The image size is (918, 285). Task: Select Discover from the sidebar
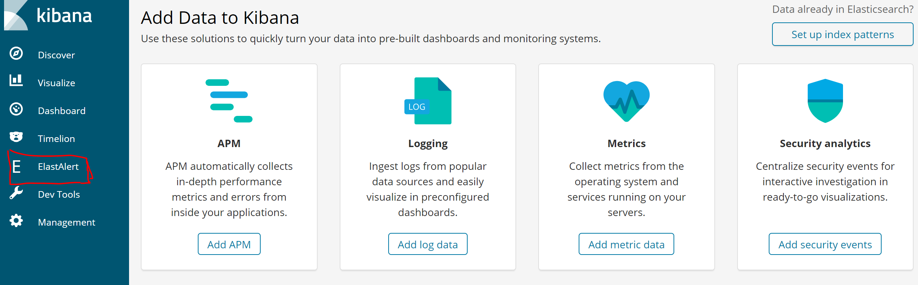coord(56,54)
